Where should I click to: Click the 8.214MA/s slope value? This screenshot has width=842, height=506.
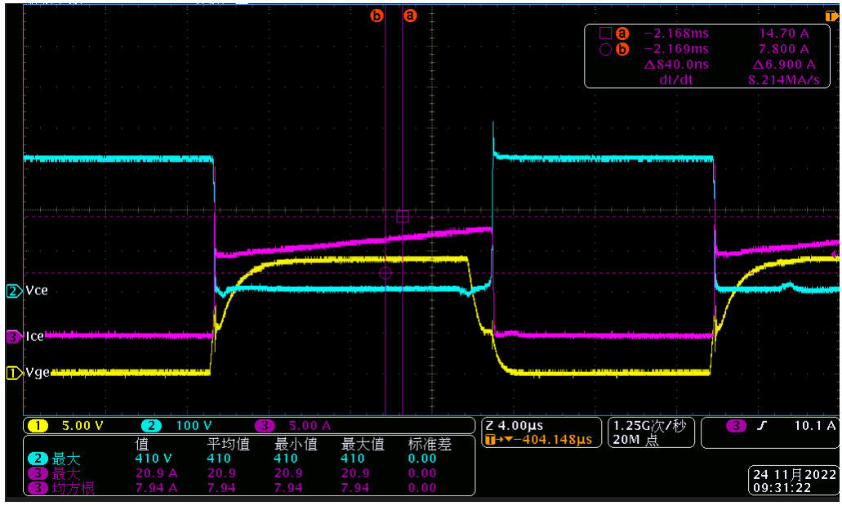coord(784,80)
